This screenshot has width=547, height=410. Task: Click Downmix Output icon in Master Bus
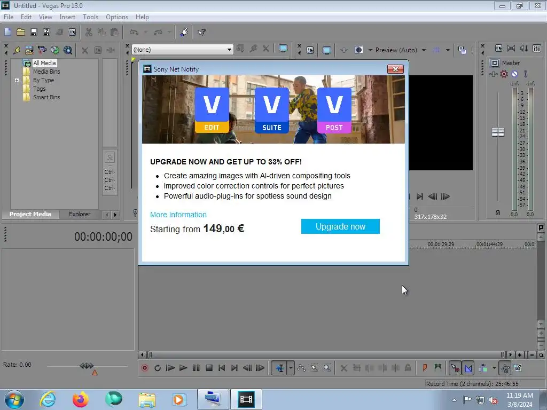click(511, 48)
